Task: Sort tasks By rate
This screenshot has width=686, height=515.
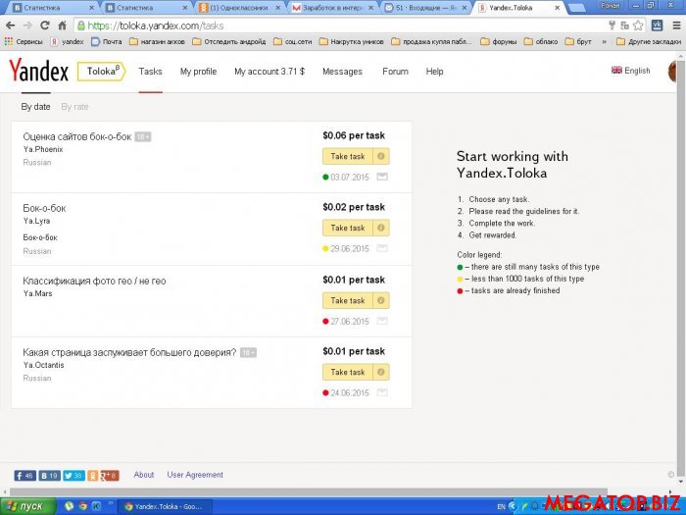Action: point(74,106)
